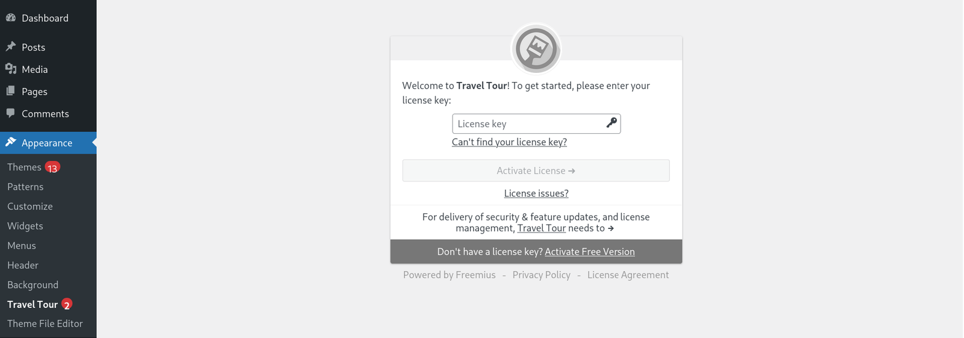Open the Privacy Policy footer link
This screenshot has width=964, height=338.
click(542, 275)
